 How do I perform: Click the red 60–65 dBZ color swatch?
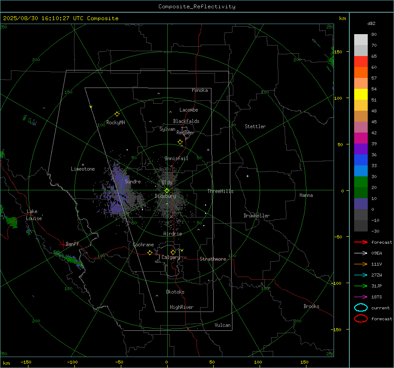tap(361, 62)
